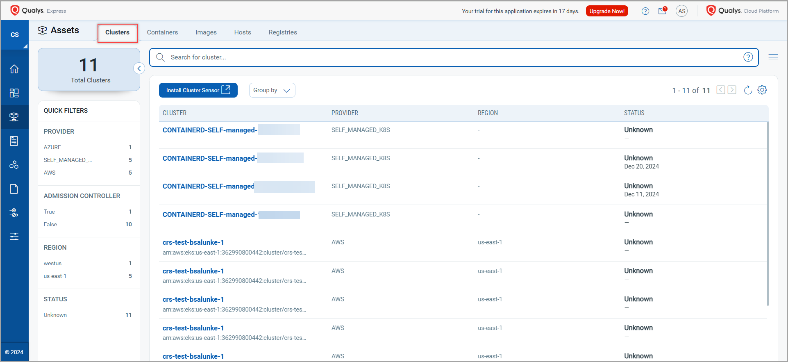Viewport: 788px width, 362px height.
Task: Click the Search for cluster field
Action: [x=451, y=57]
